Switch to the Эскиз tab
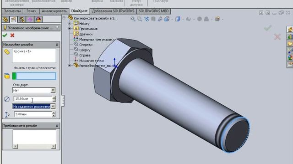This screenshot has width=293, height=164. (x=31, y=11)
